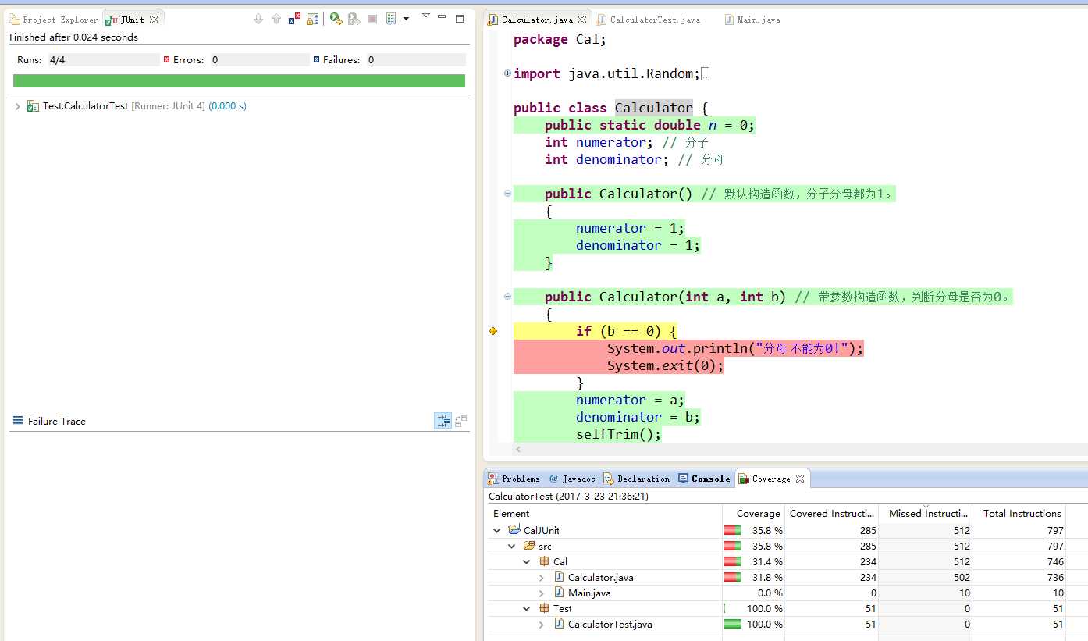Click the Failure Trace label
Image resolution: width=1088 pixels, height=641 pixels.
(x=57, y=421)
